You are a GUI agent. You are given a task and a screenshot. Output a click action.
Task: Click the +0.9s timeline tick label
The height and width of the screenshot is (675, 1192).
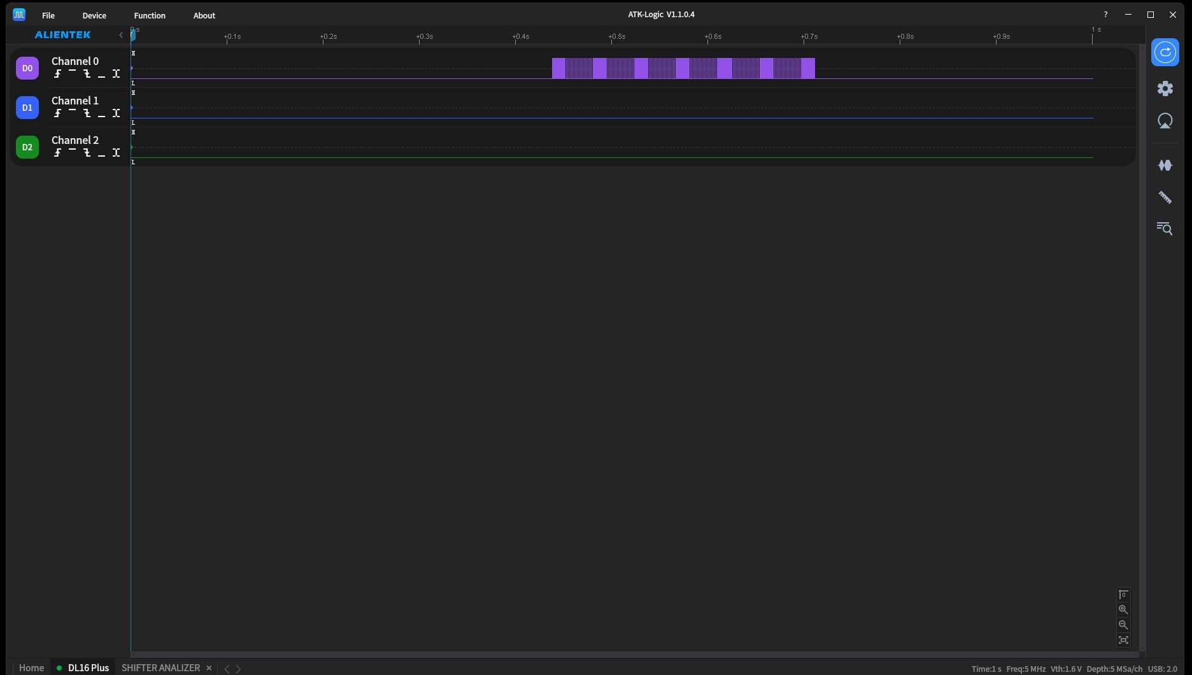[x=1002, y=36]
